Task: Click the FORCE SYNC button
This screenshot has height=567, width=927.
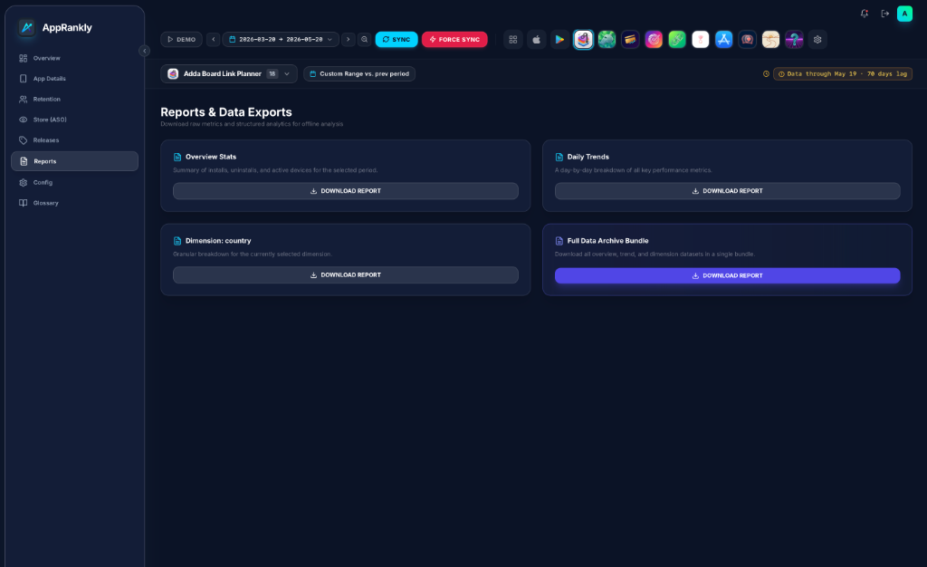Action: point(454,40)
